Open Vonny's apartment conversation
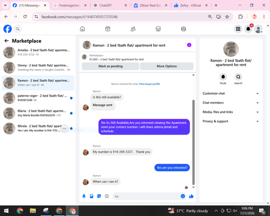Screen dimensions: 270x216 point(38,67)
